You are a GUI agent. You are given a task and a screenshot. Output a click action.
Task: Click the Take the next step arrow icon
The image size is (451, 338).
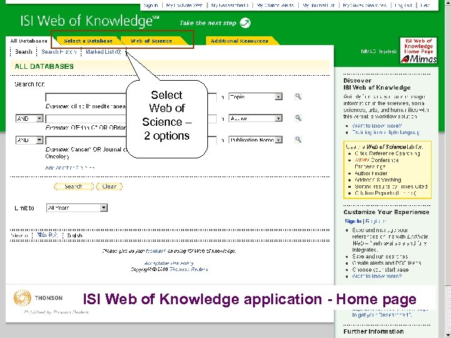(x=245, y=23)
